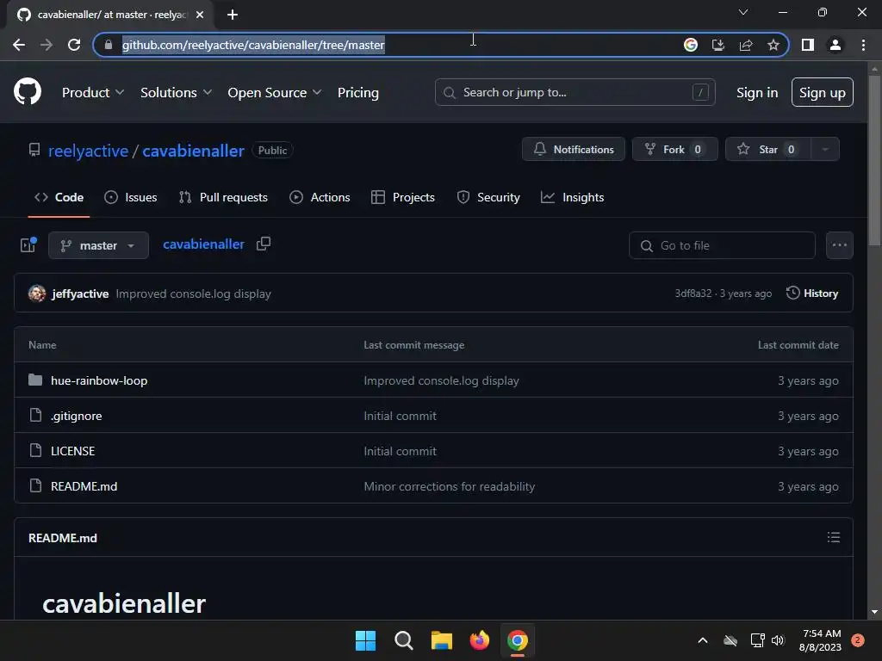Switch to Code tab

[x=59, y=197]
